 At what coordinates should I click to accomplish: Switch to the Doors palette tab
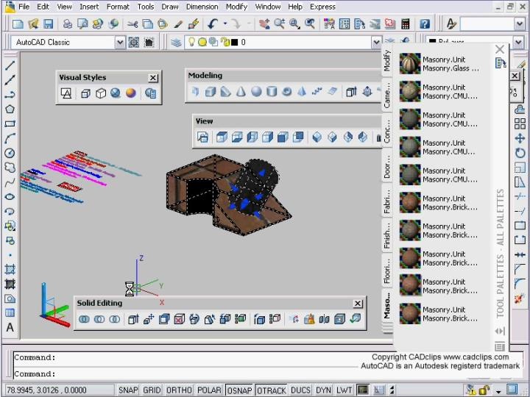coord(387,166)
